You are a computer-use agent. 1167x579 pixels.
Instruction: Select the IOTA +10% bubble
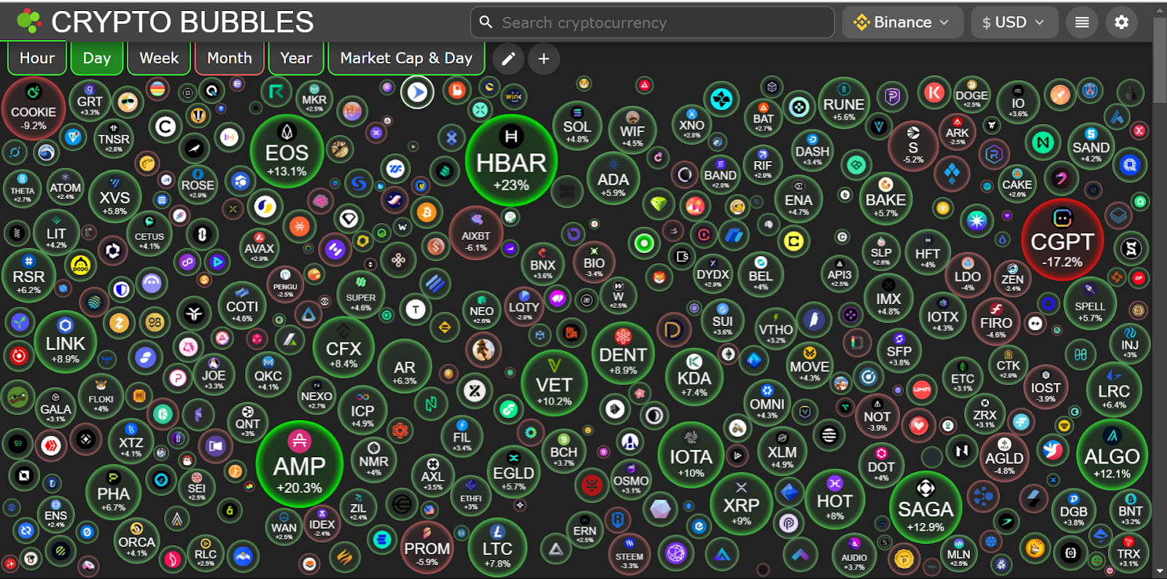coord(691,456)
